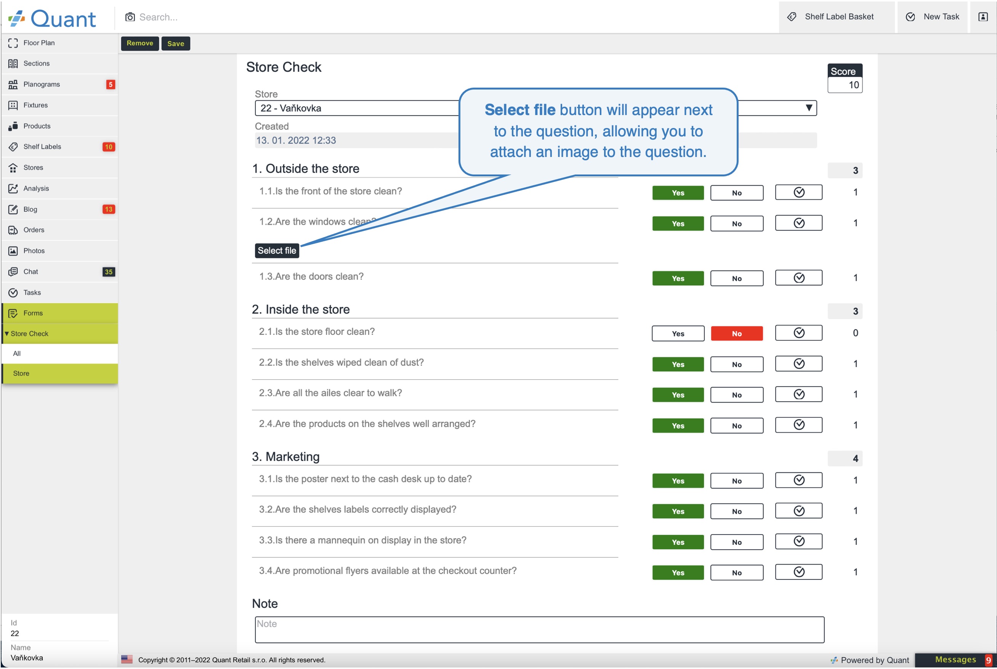Open the Shelf Label Basket button

click(836, 17)
